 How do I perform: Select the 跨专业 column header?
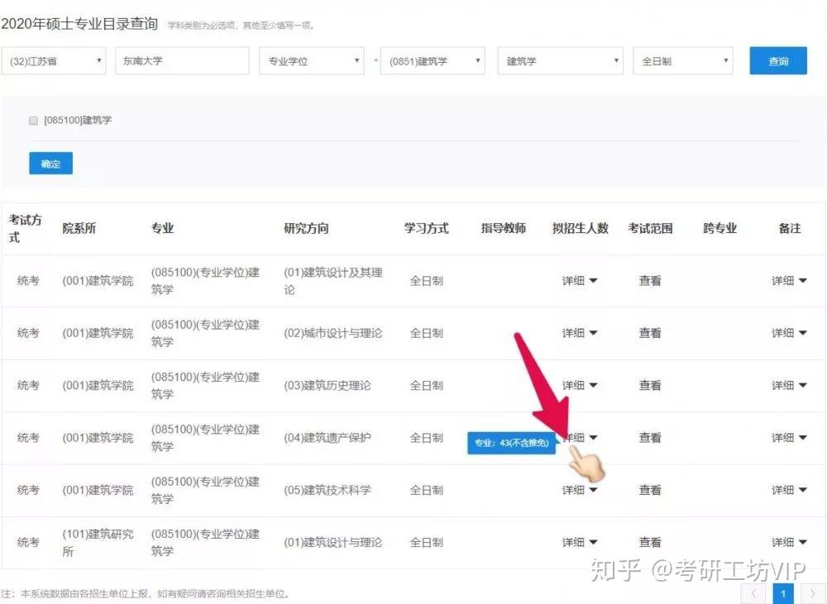[x=720, y=228]
